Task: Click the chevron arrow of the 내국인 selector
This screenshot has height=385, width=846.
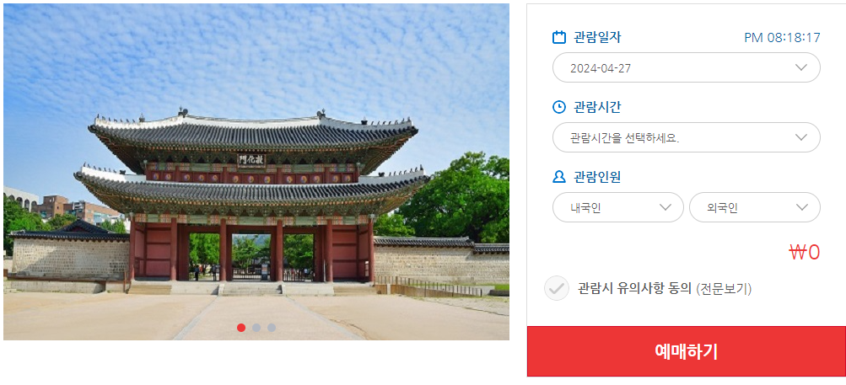Action: [665, 207]
